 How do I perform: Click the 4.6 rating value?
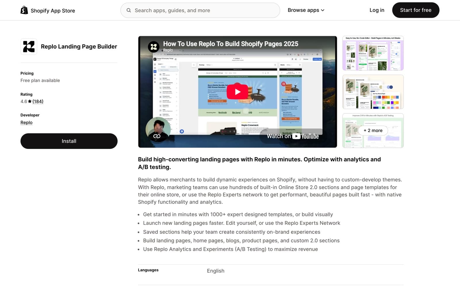24,101
